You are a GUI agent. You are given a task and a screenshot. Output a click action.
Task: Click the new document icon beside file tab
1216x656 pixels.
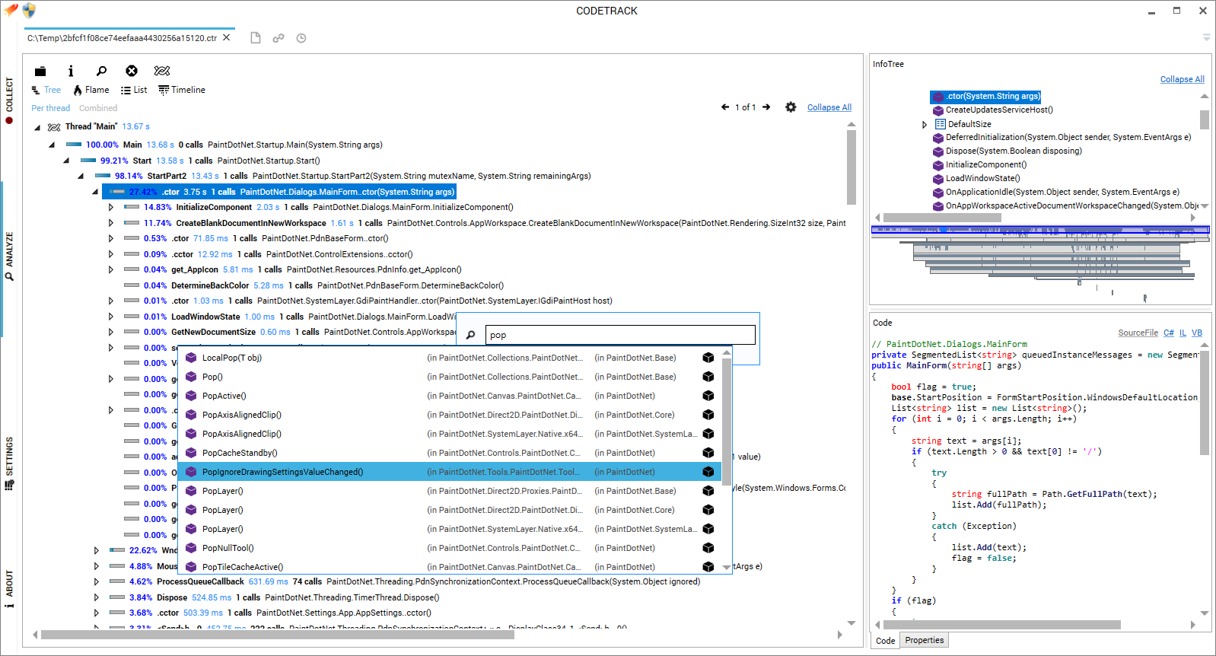tap(256, 38)
